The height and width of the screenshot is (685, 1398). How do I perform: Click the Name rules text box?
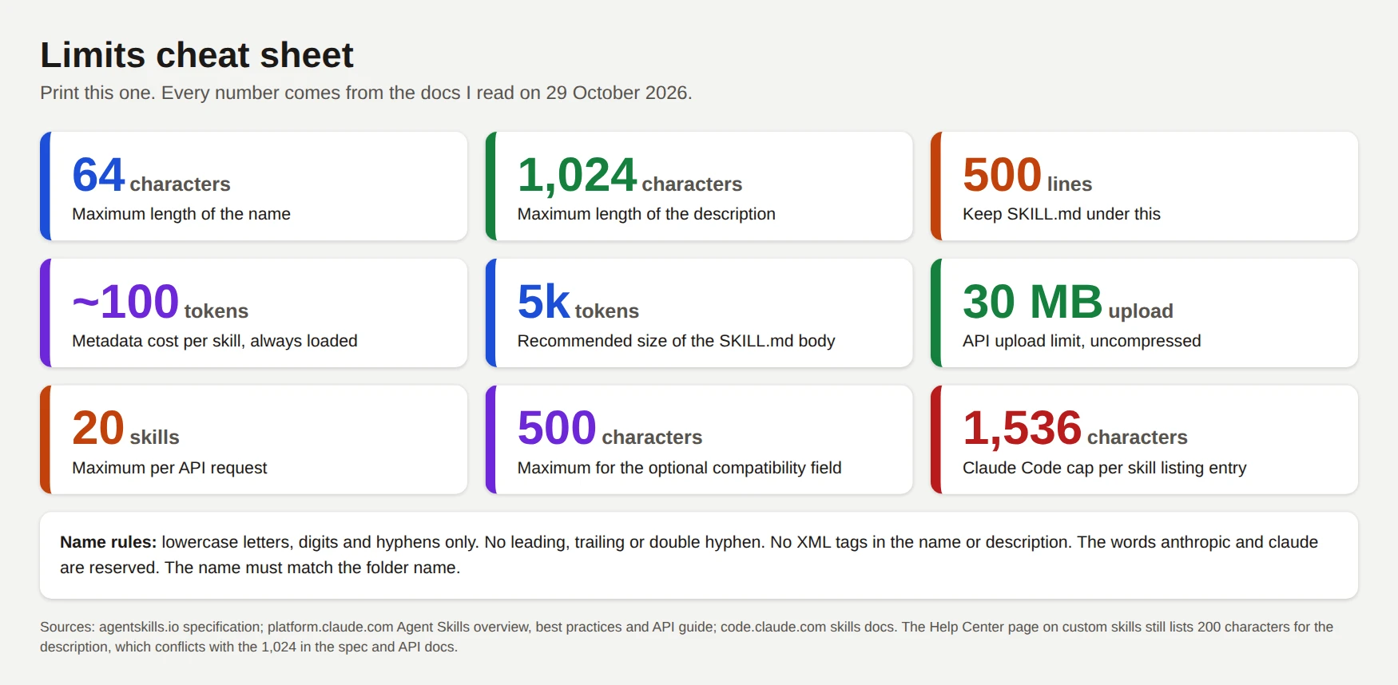click(x=699, y=555)
